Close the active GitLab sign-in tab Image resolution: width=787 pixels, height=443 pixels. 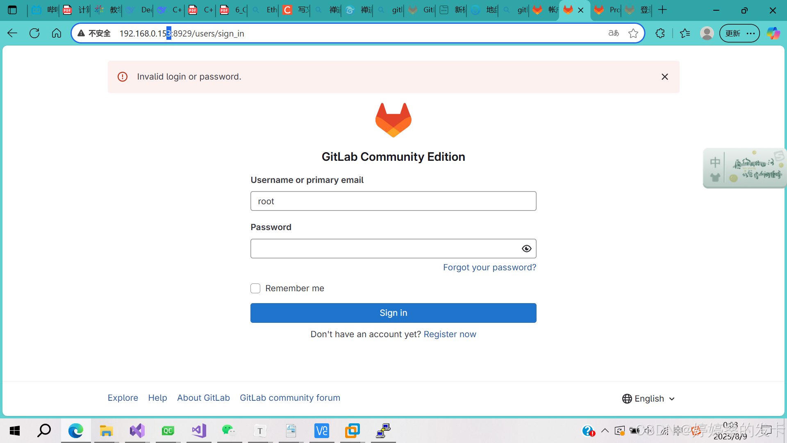[581, 10]
